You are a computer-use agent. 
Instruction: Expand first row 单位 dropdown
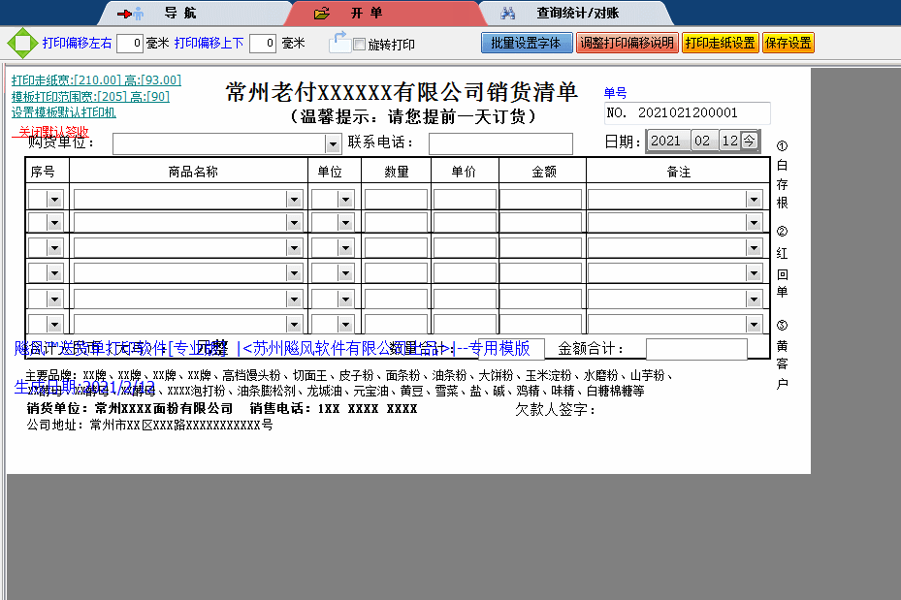coord(346,199)
